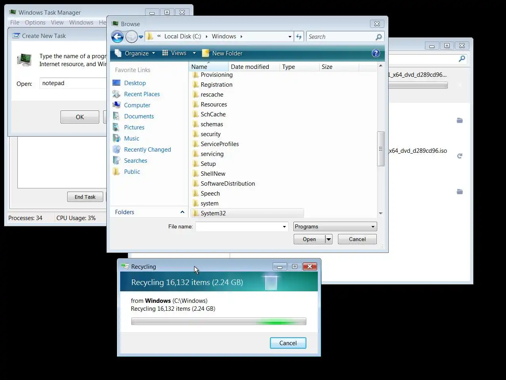Viewport: 506px width, 380px height.
Task: Go back in Browse dialog
Action: click(x=117, y=37)
